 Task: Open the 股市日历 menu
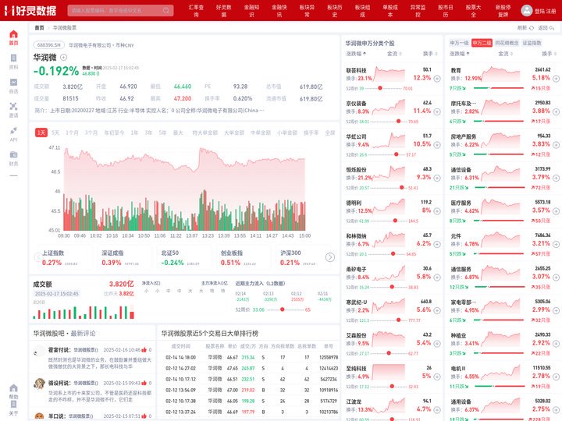[446, 11]
